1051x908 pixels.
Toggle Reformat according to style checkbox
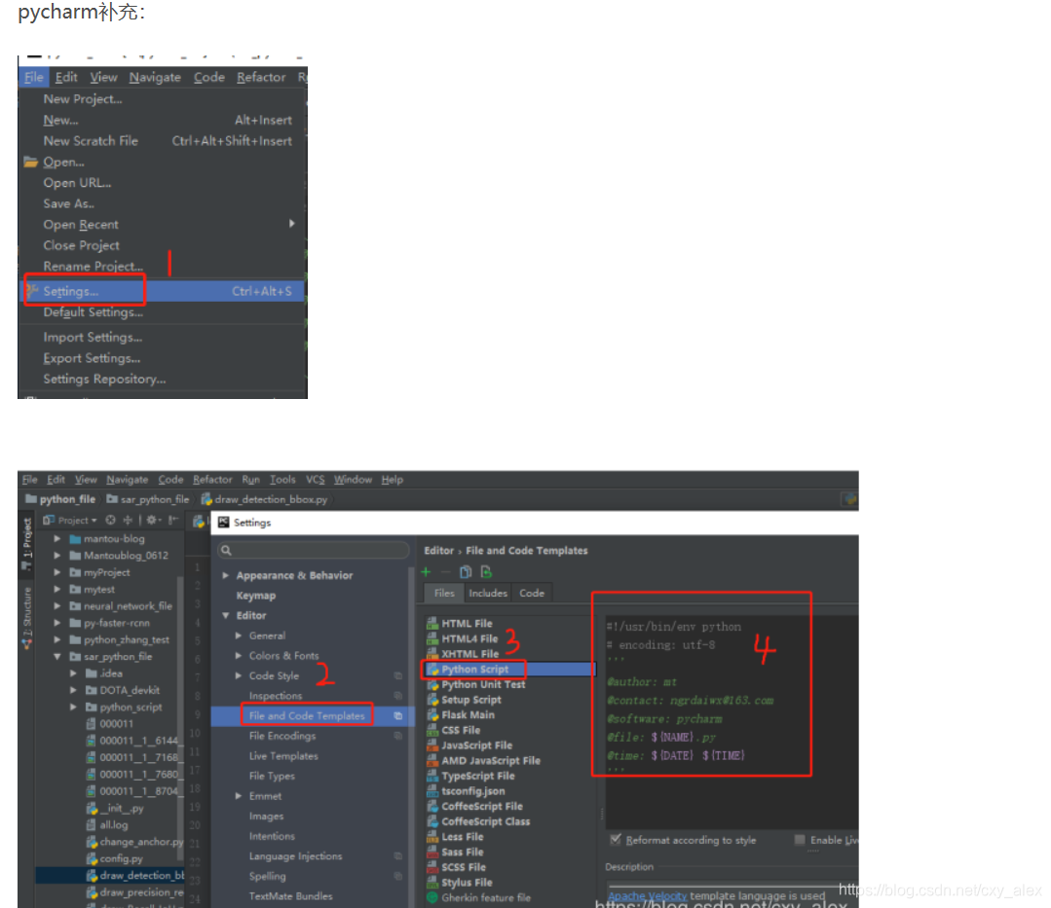616,840
